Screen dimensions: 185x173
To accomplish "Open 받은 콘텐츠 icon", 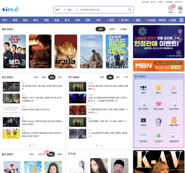I will [143, 104].
